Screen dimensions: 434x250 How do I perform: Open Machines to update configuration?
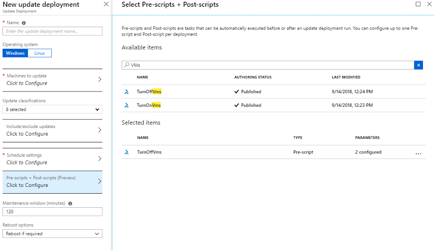coord(53,80)
